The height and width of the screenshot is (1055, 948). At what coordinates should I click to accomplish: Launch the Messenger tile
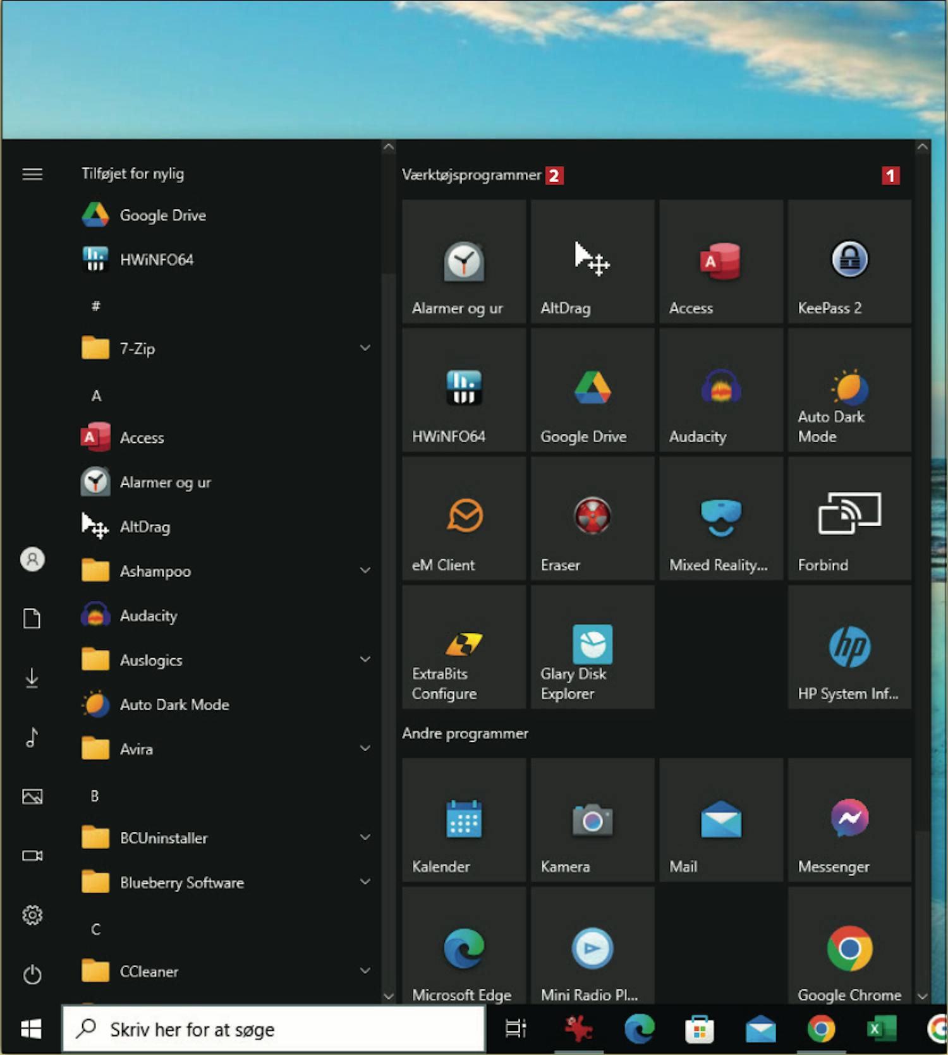(849, 820)
